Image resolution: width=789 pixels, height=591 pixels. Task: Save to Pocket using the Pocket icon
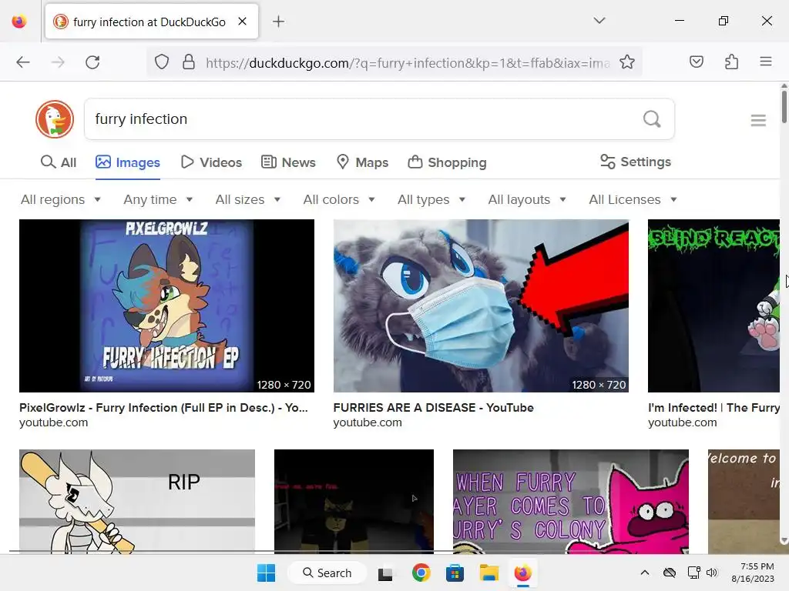pos(697,62)
